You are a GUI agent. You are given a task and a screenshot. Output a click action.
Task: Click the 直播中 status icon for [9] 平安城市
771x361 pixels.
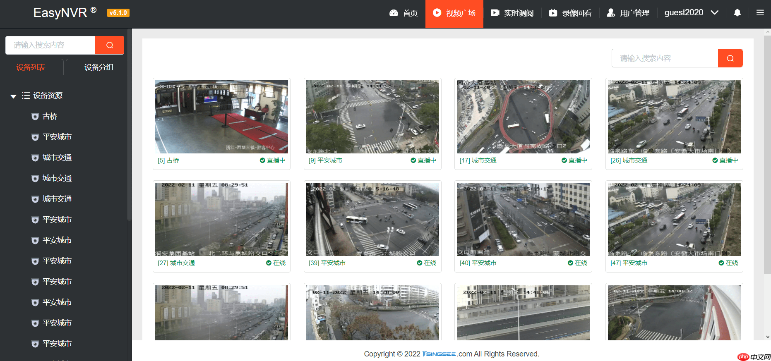click(413, 160)
